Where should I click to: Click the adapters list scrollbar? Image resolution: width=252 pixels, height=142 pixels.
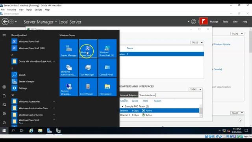[x=201, y=110]
